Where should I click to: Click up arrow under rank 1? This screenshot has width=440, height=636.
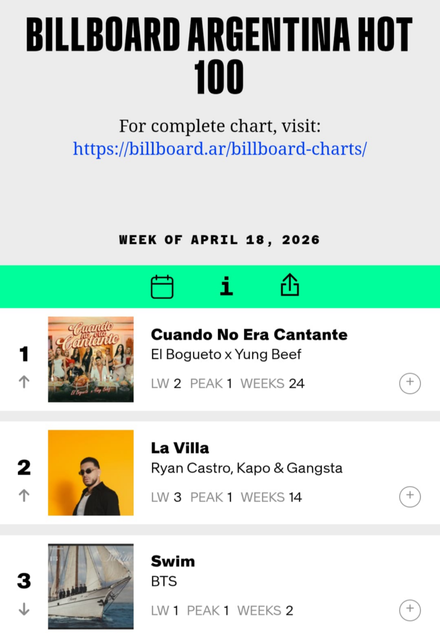pyautogui.click(x=24, y=382)
